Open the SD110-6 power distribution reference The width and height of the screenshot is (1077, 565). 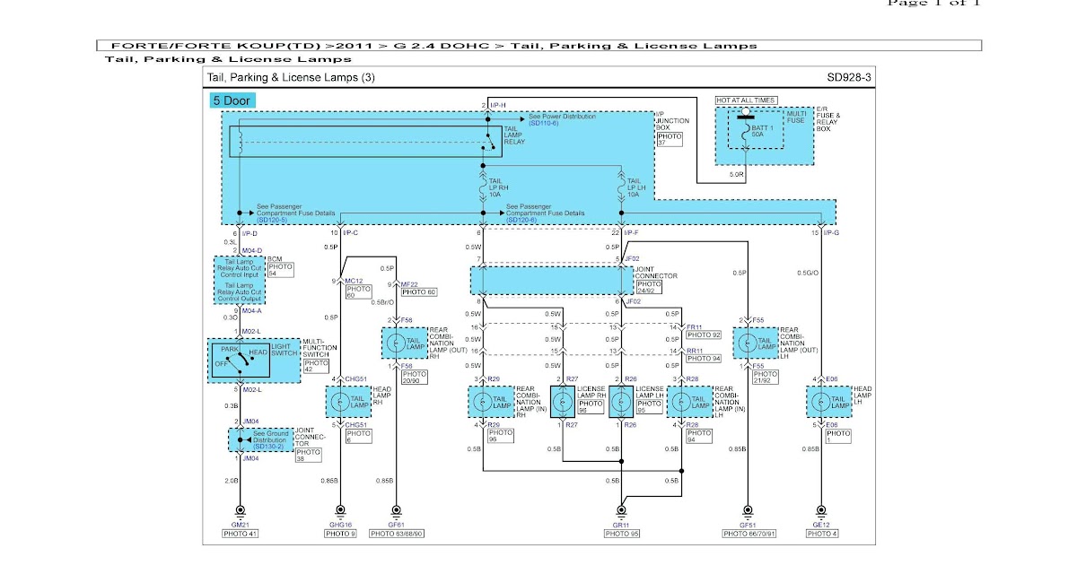click(544, 123)
